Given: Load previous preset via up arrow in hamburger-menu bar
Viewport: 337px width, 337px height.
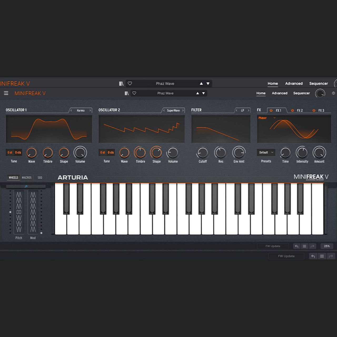Looking at the screenshot, I should 197,93.
